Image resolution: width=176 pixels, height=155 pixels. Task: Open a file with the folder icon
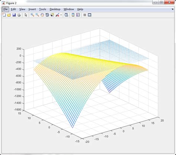tap(9, 15)
